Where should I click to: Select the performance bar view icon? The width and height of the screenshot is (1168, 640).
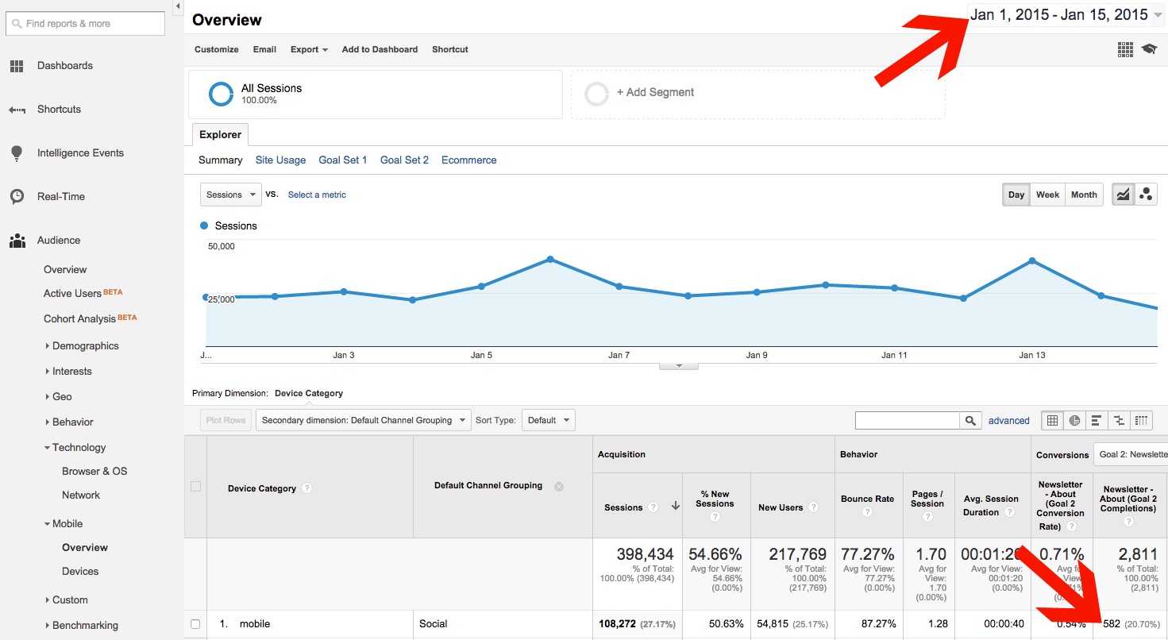pyautogui.click(x=1097, y=420)
